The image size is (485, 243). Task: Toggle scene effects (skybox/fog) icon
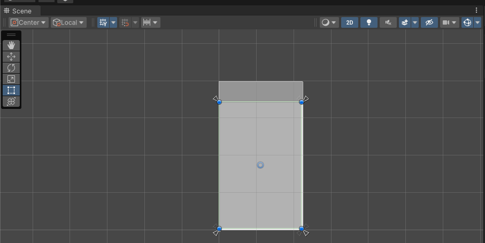[405, 22]
